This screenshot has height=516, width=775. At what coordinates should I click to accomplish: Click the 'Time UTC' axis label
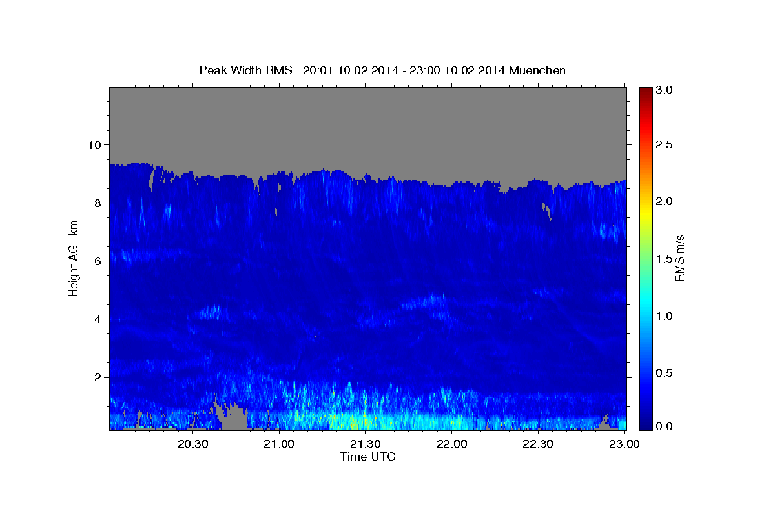point(367,457)
